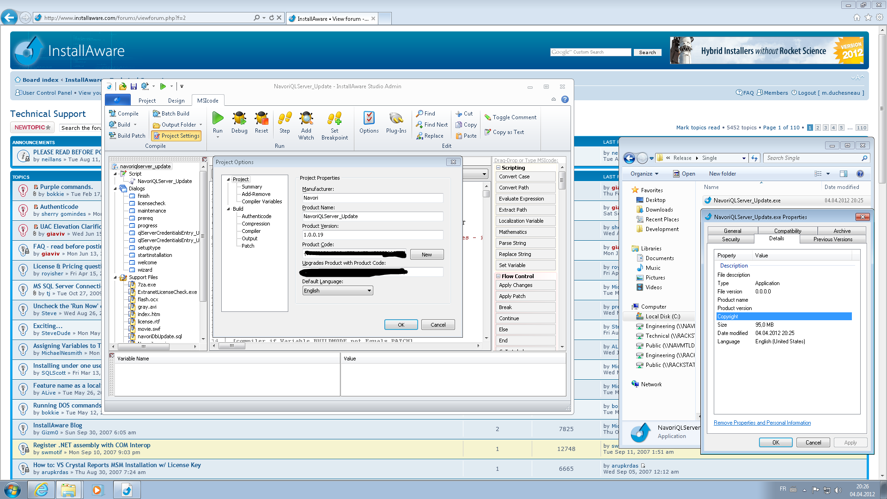Open the Organize dropdown in Explorer

(644, 174)
